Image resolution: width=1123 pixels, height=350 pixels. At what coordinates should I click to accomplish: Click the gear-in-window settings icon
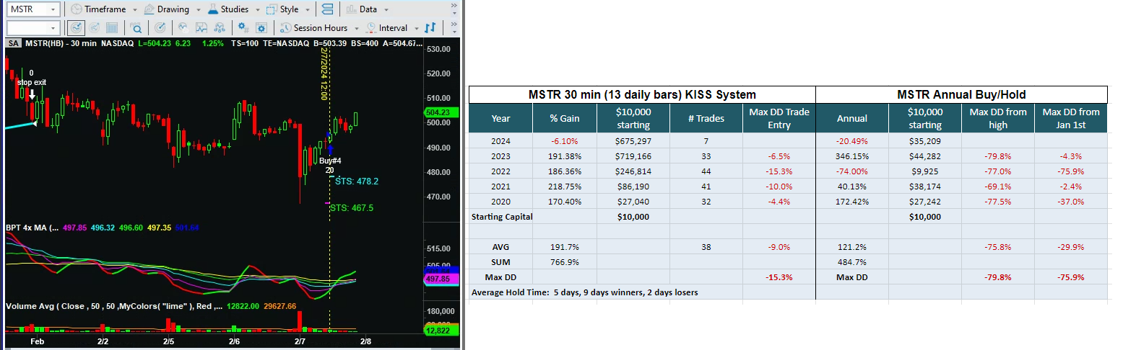261,27
